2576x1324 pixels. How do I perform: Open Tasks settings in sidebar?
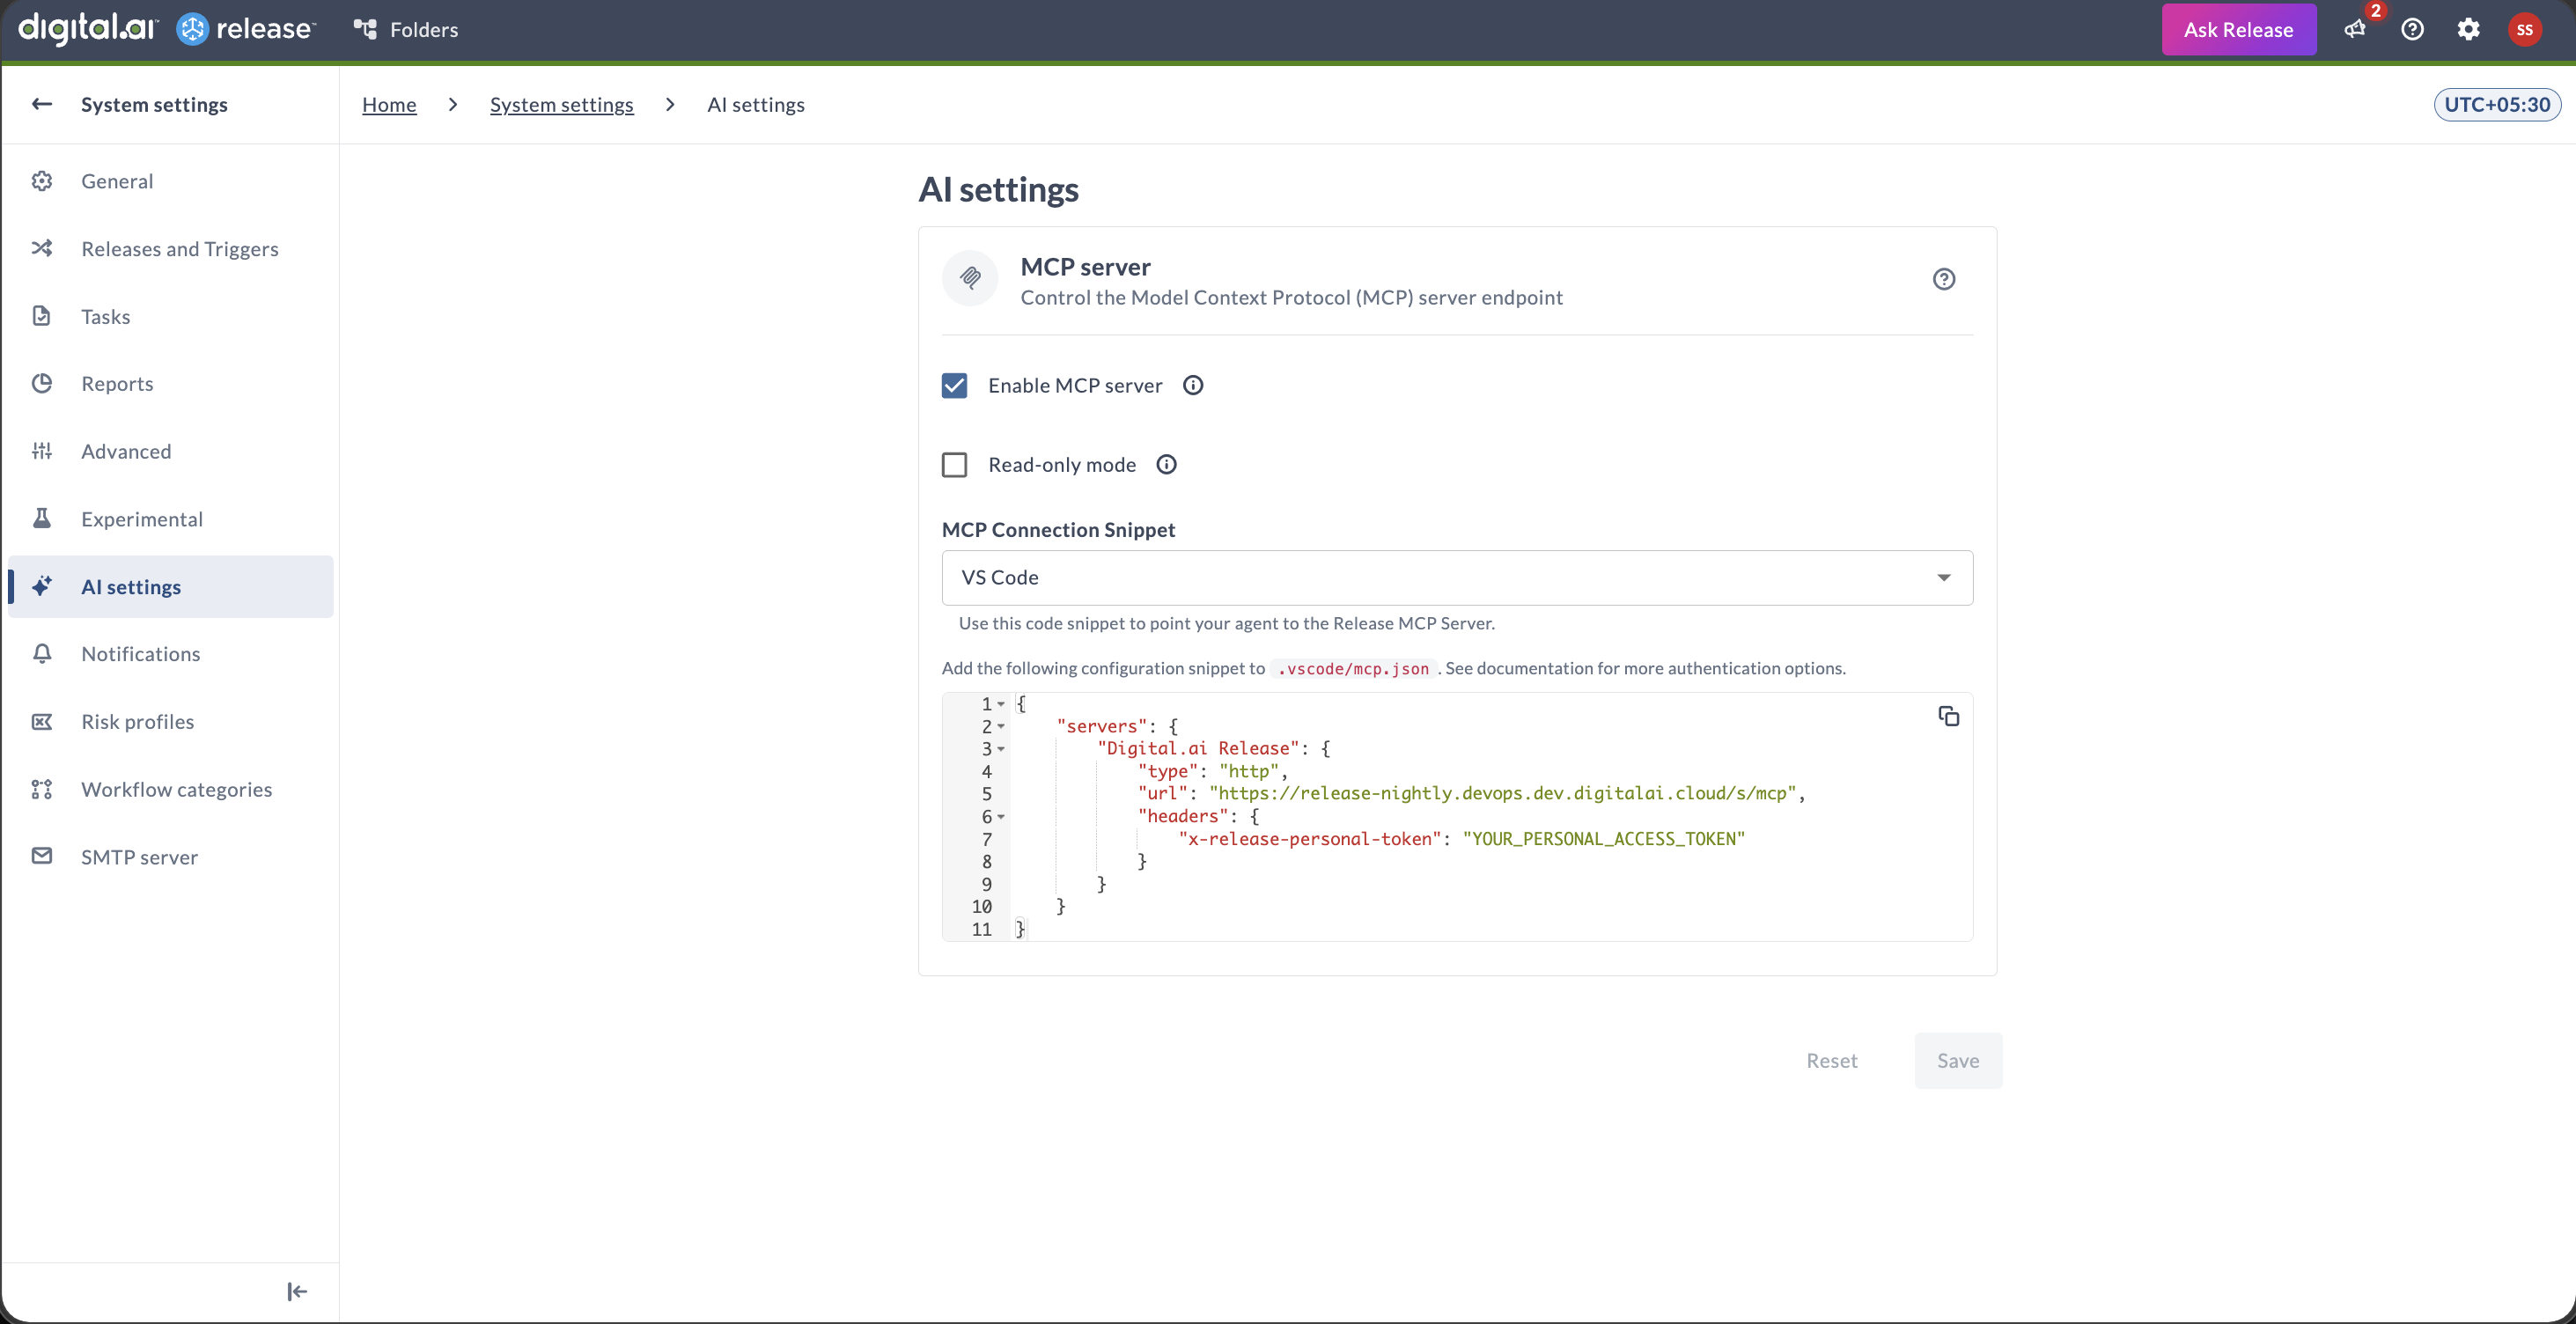pos(170,316)
